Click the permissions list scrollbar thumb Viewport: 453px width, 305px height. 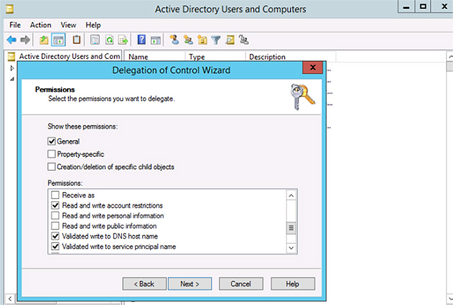291,228
